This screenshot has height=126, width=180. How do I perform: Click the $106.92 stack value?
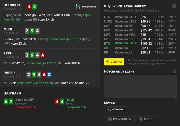tap(146, 44)
